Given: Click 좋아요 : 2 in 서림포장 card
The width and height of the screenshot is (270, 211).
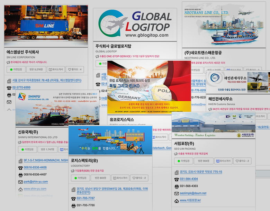Looking at the screenshot, I should click(242, 161).
